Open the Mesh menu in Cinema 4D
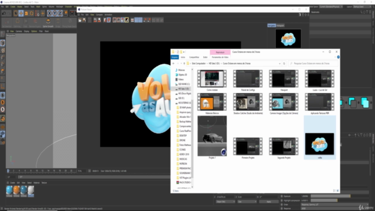 38,6
